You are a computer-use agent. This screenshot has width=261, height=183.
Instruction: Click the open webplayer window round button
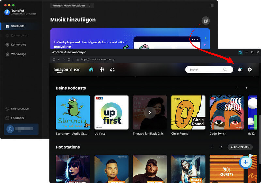click(206, 21)
